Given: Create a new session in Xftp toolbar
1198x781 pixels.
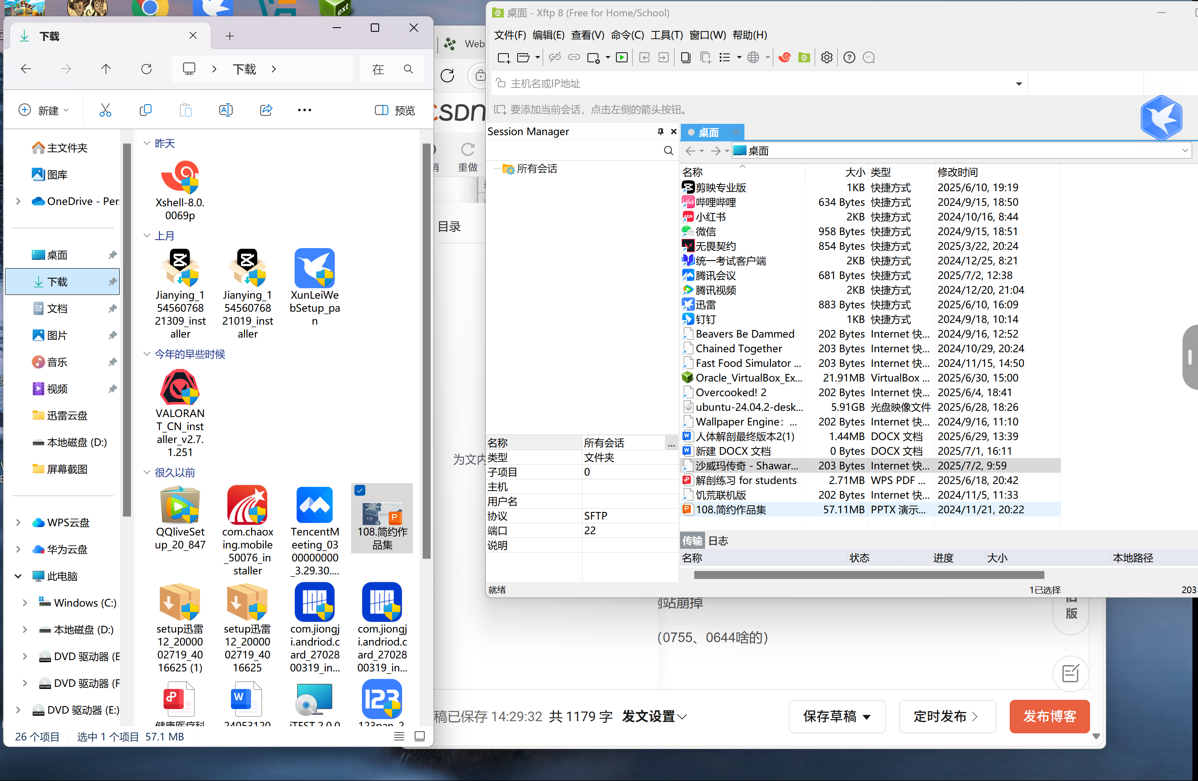Looking at the screenshot, I should (504, 57).
